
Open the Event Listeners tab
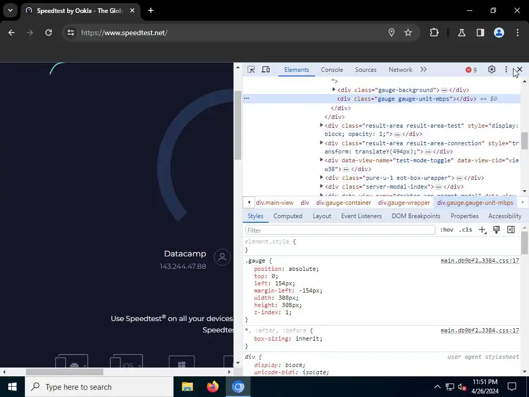361,216
